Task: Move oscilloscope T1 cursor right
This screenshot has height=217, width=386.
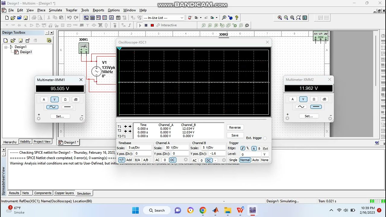Action: point(130,127)
